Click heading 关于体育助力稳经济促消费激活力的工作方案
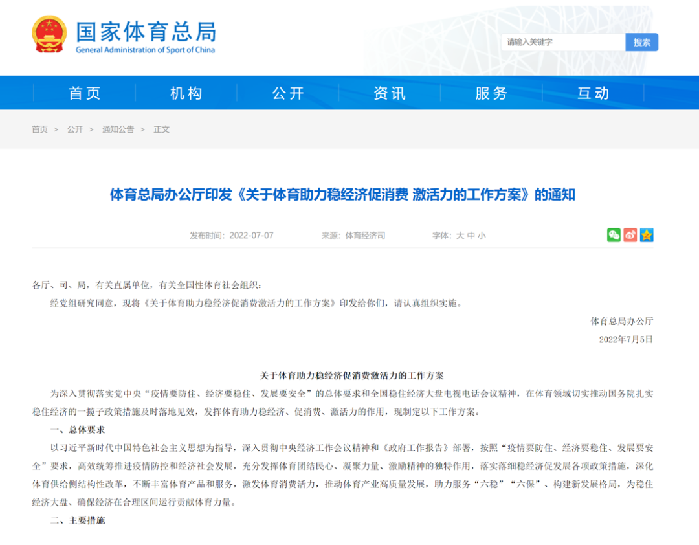Image resolution: width=699 pixels, height=545 pixels. 351,375
